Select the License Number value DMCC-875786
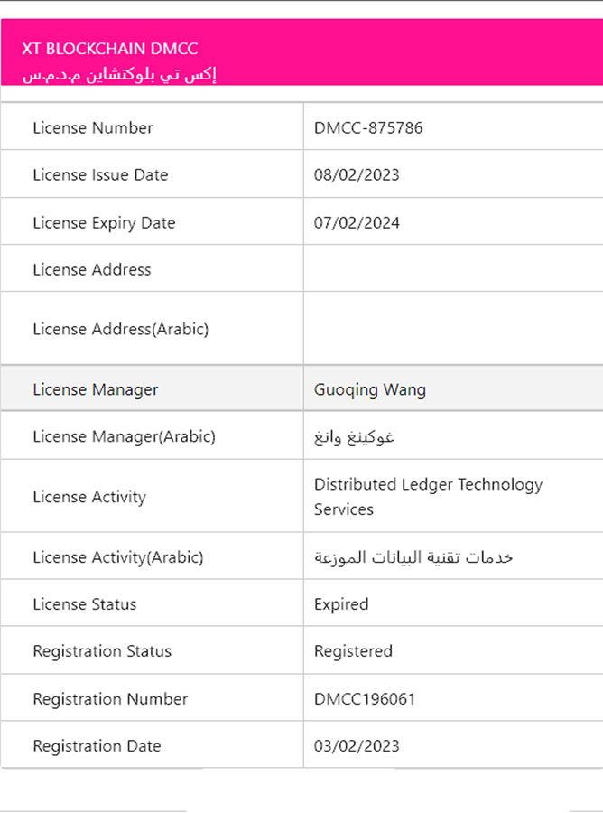The image size is (603, 813). (x=368, y=128)
